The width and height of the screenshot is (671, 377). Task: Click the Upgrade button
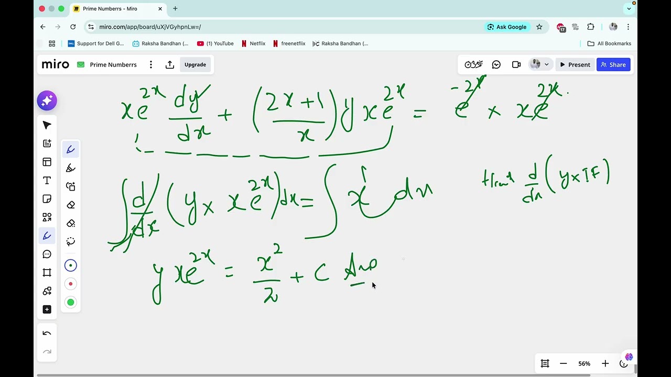point(195,64)
